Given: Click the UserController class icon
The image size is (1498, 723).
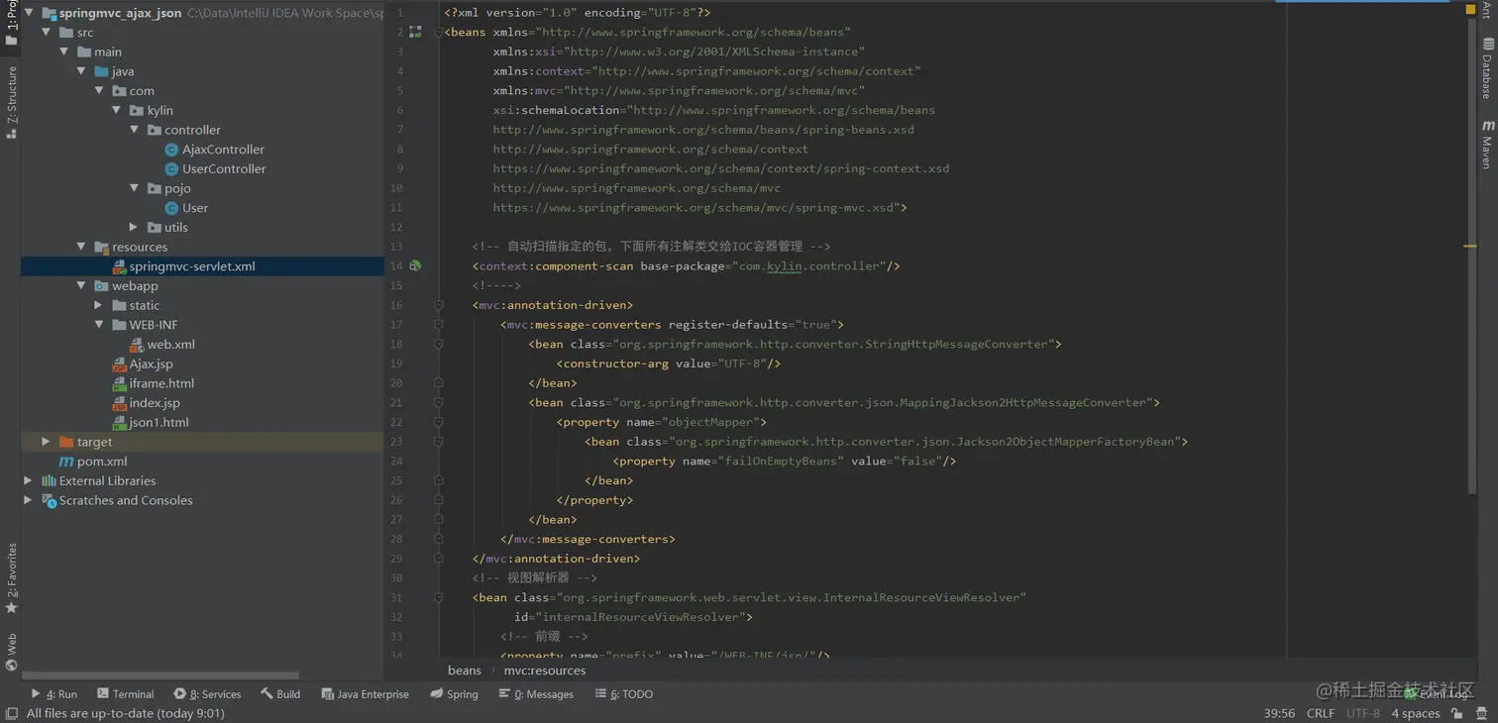Looking at the screenshot, I should click(x=171, y=168).
